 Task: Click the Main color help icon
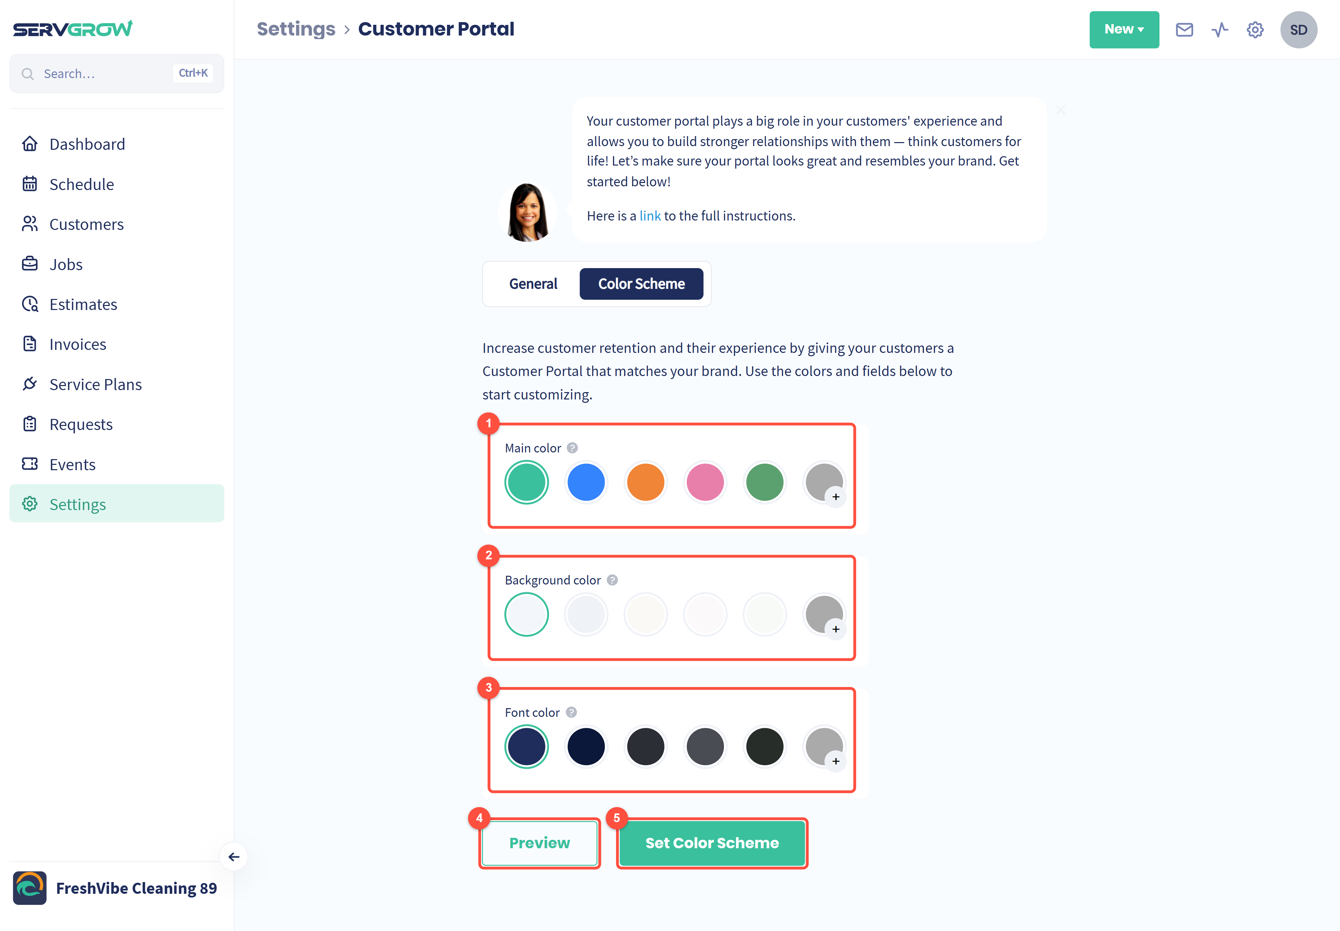572,448
